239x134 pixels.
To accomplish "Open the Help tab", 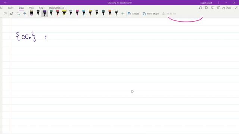I will [41, 8].
